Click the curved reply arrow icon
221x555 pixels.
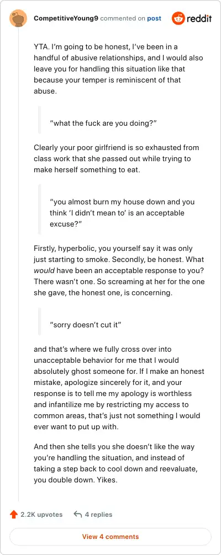point(78,515)
